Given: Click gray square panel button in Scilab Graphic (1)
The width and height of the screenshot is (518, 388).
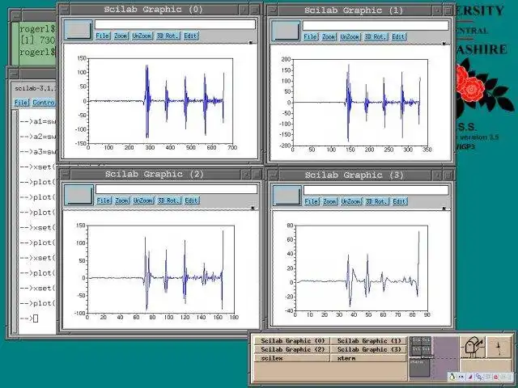Looking at the screenshot, I should [286, 31].
